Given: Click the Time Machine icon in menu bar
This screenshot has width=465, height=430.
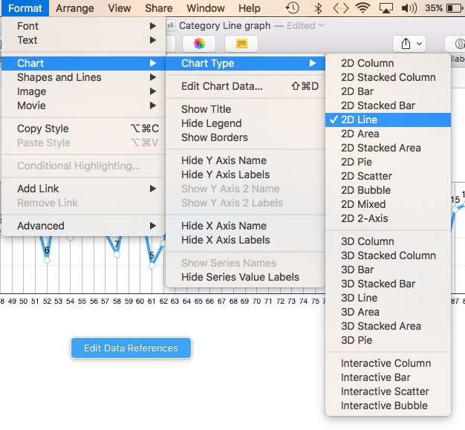Looking at the screenshot, I should tap(293, 8).
